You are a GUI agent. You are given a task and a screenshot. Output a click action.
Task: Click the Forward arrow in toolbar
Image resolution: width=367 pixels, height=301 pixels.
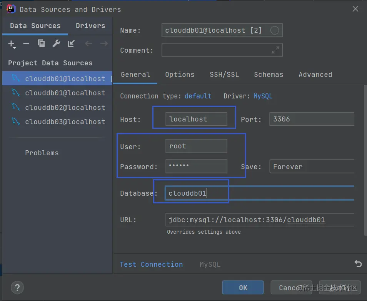(x=104, y=43)
